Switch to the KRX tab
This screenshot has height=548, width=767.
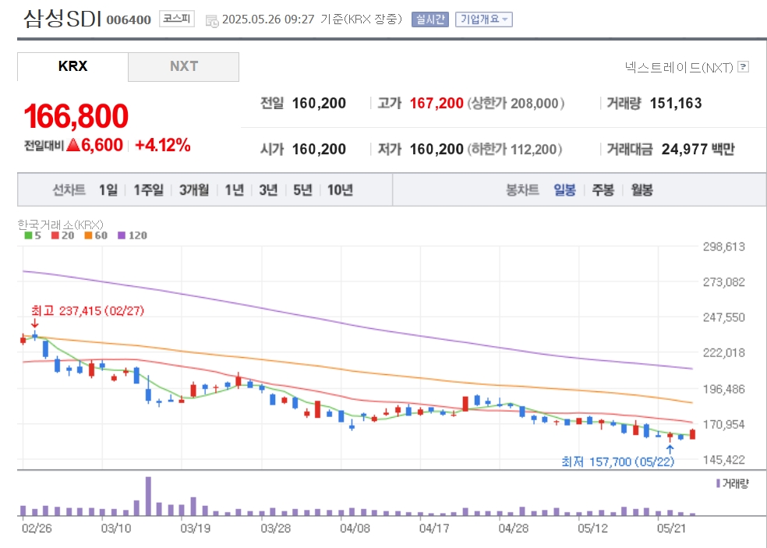click(x=73, y=66)
